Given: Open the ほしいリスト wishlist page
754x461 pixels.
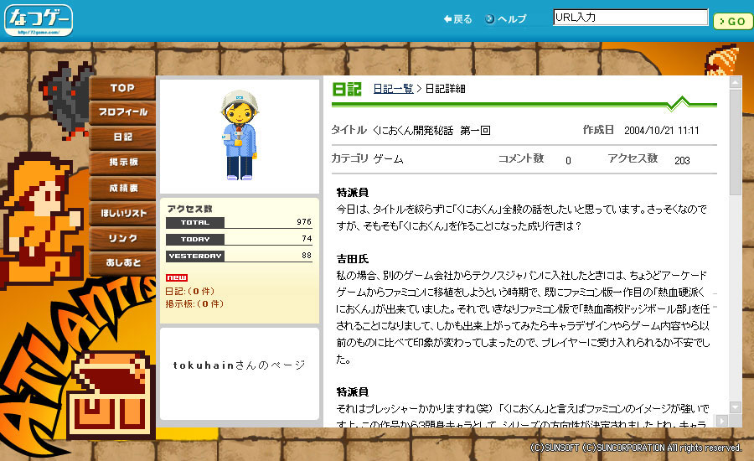Looking at the screenshot, I should 122,213.
